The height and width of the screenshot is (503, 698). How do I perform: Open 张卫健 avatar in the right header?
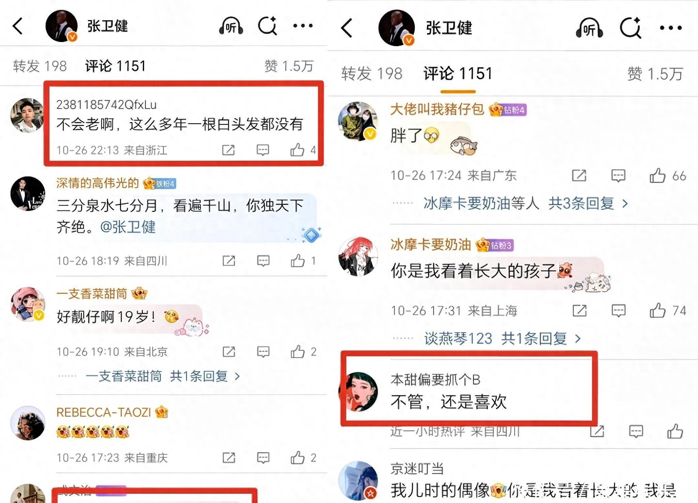(x=396, y=28)
